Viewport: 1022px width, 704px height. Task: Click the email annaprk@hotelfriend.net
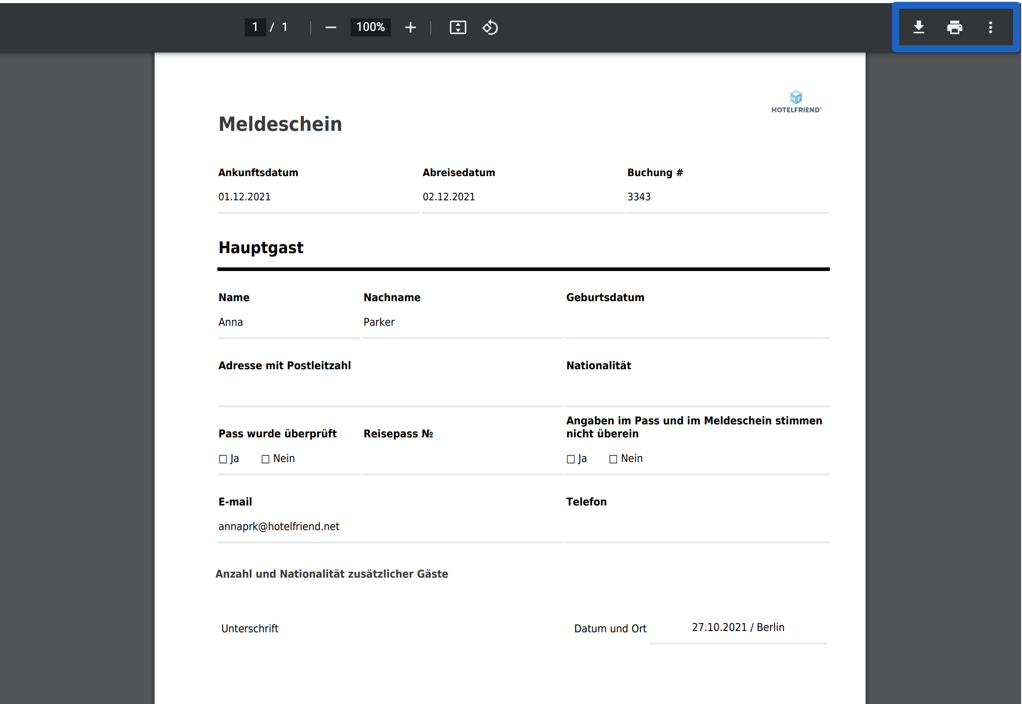click(x=279, y=527)
